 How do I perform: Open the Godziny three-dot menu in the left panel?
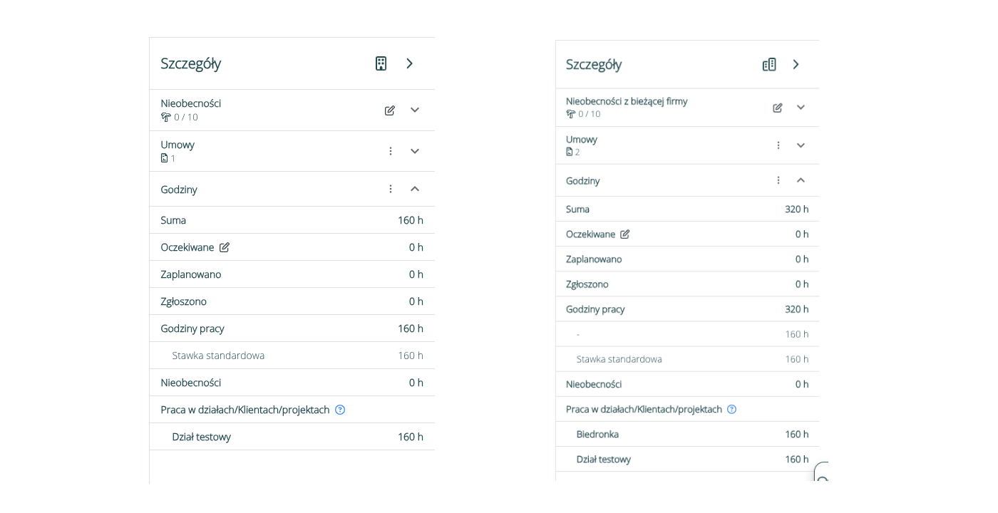(x=391, y=189)
